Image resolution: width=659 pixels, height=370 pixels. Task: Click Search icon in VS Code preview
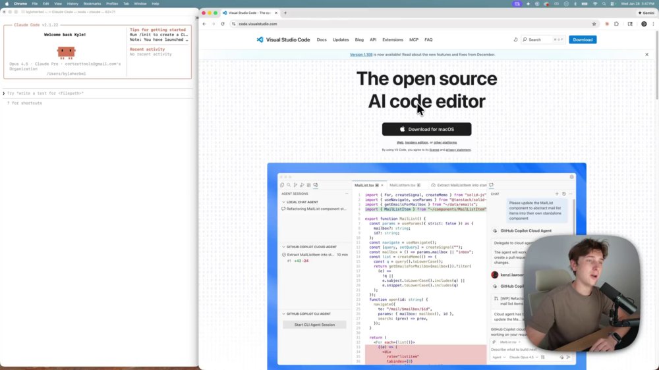click(289, 185)
